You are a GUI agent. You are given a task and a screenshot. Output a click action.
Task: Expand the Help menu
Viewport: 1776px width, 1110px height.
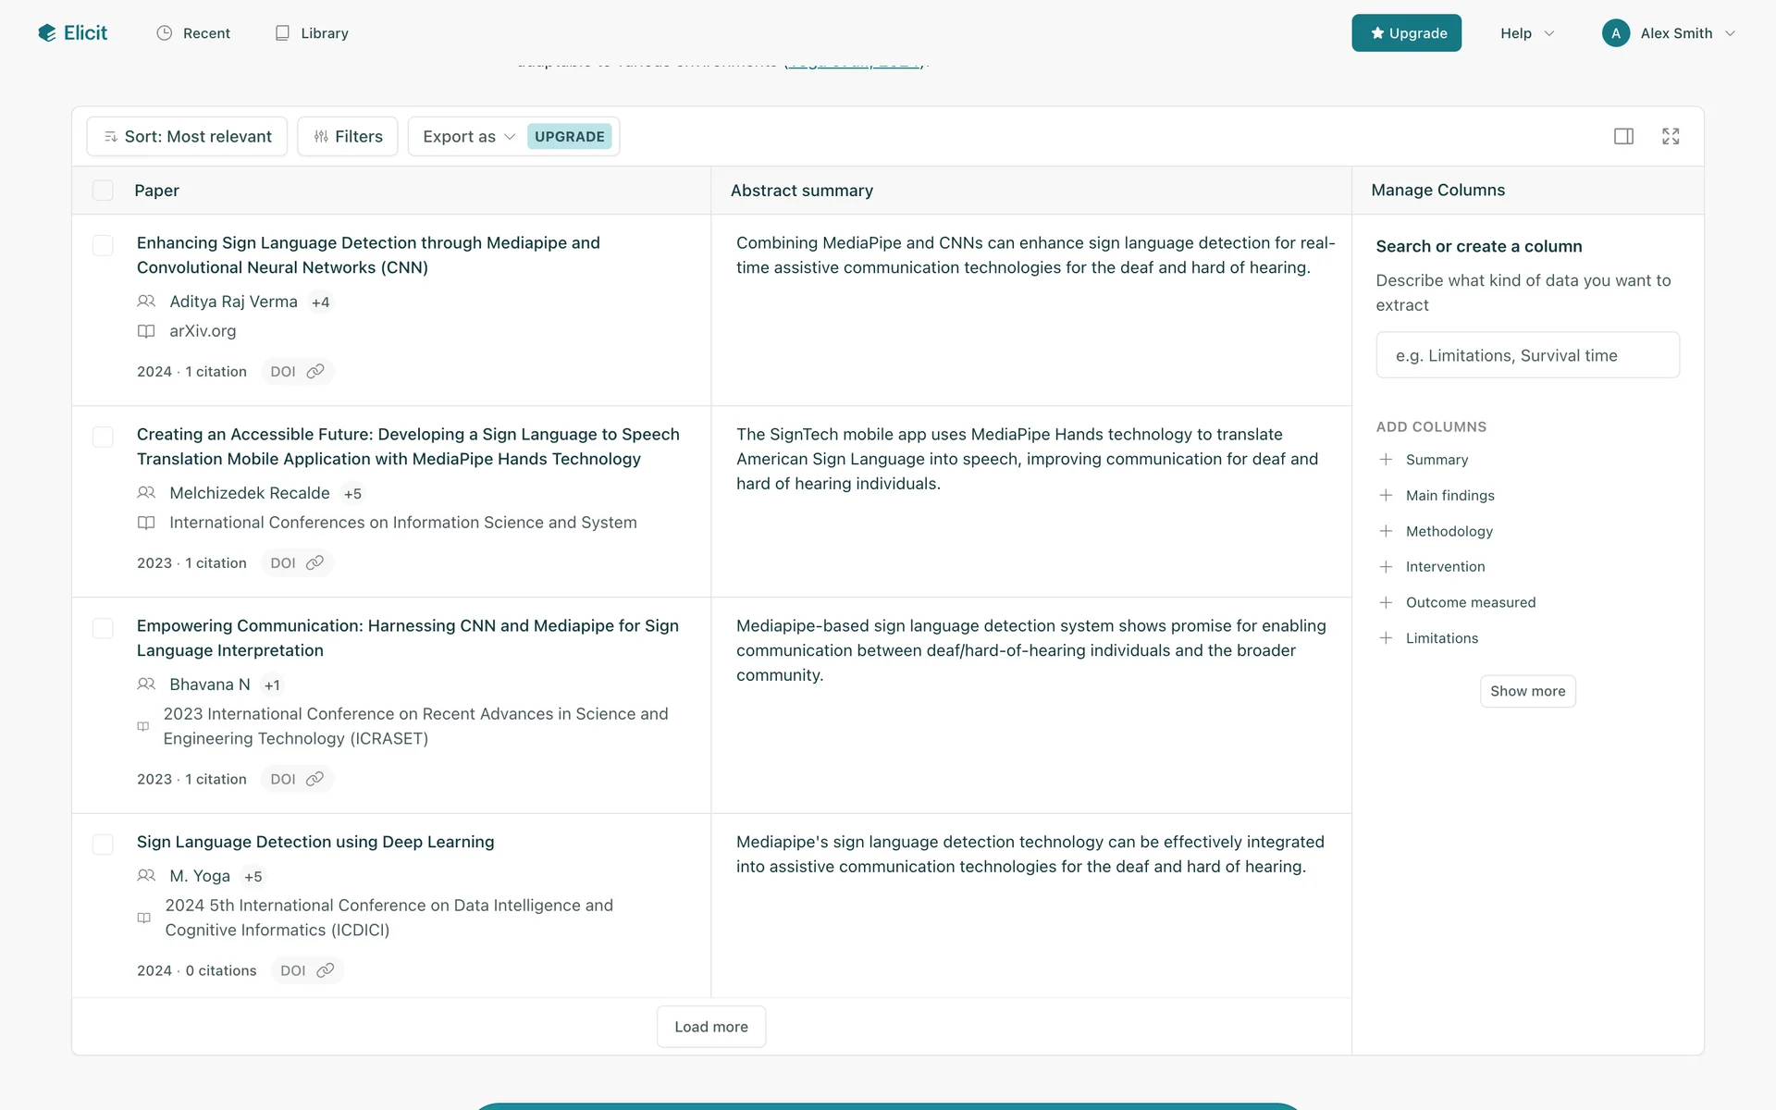tap(1526, 33)
